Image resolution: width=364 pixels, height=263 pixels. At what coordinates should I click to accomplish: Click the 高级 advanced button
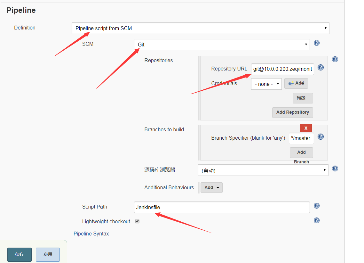click(303, 98)
